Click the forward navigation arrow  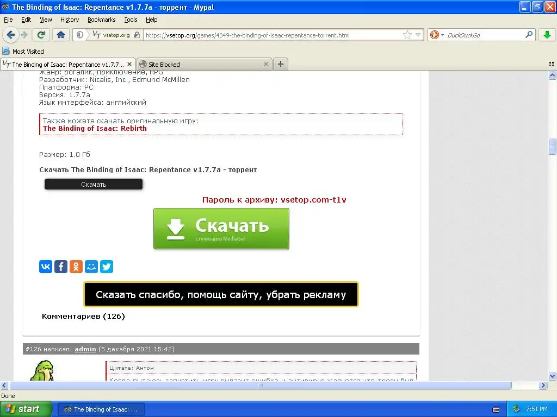point(24,35)
